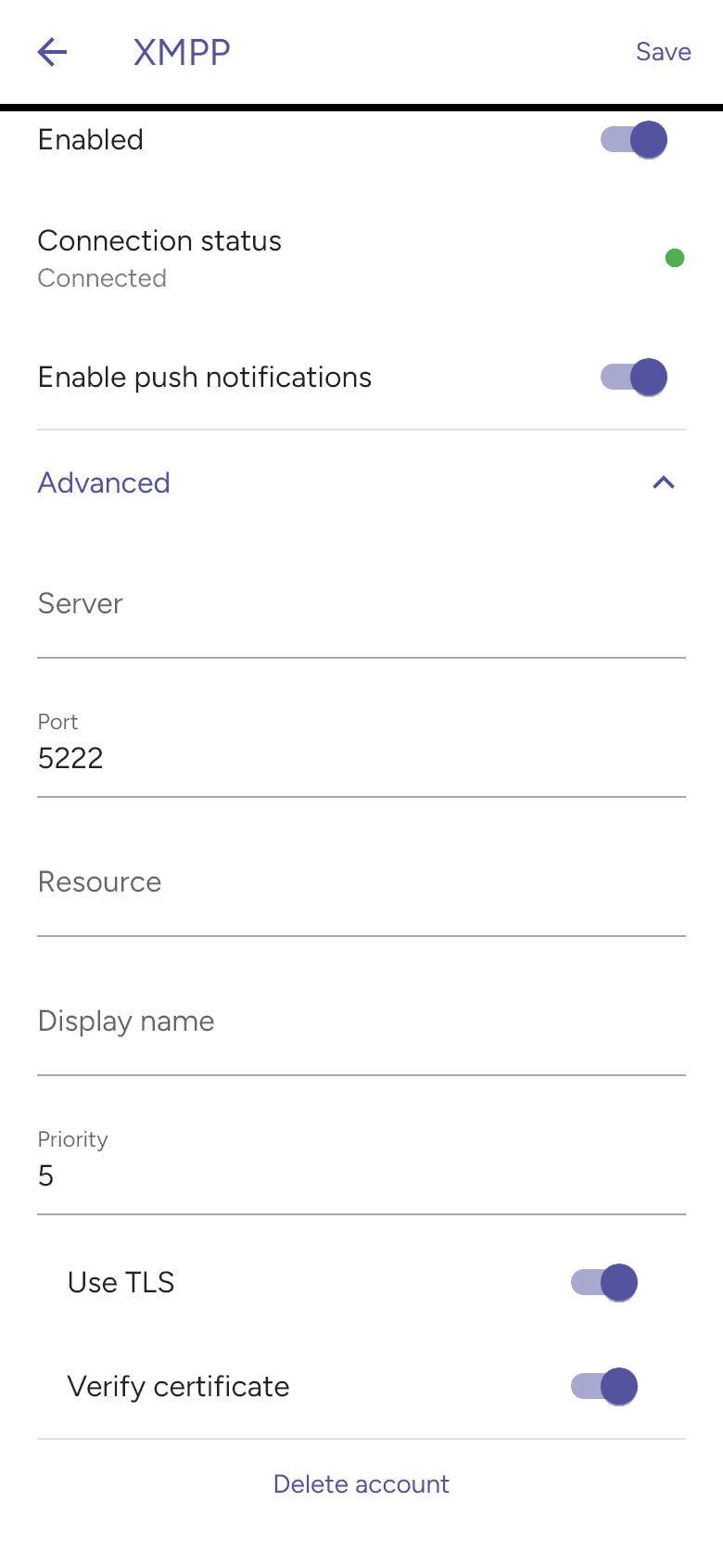Toggle the Enabled switch

(x=634, y=140)
